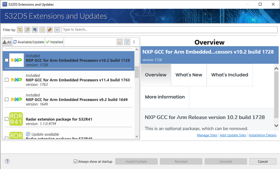
Task: Click the third 'Filter by' icon
Action: 35,30
